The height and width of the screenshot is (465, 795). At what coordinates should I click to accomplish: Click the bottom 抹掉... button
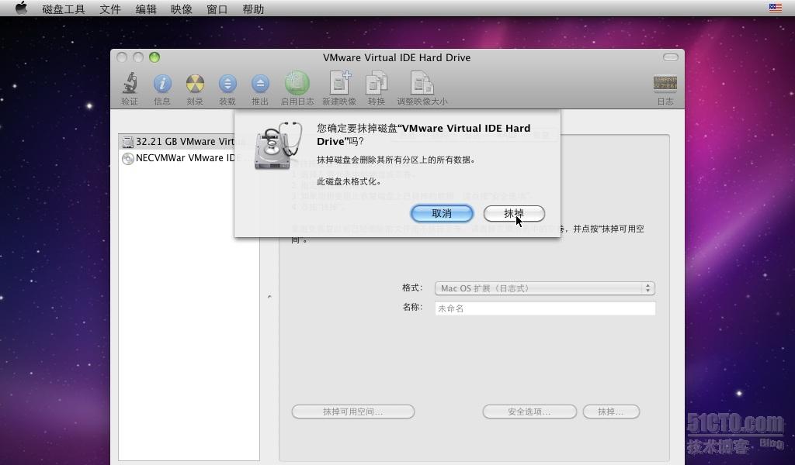611,412
